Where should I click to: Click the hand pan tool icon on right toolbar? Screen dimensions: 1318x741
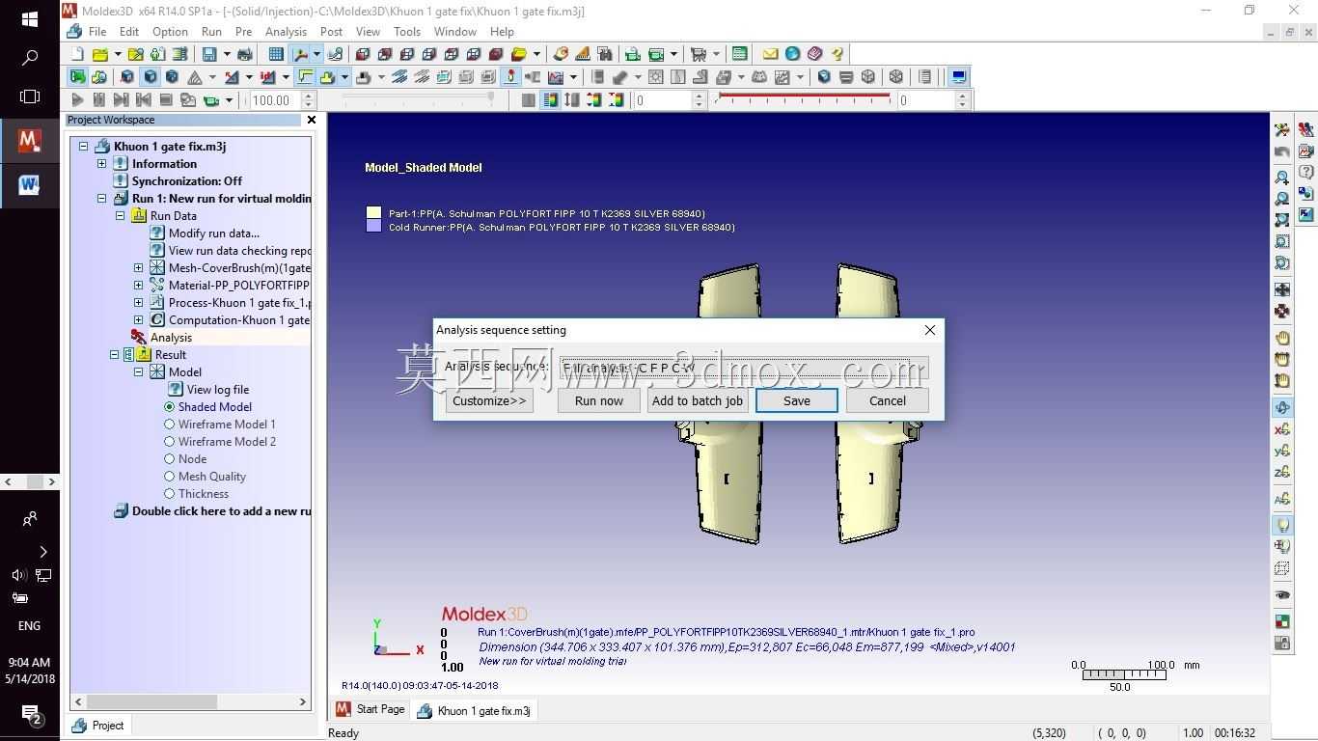(x=1282, y=338)
